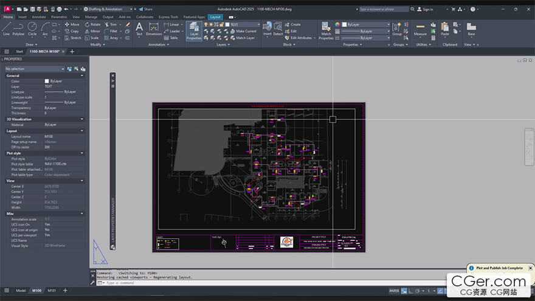Select the Measure utility
Screen dimensions: 535x301
pyautogui.click(x=420, y=29)
